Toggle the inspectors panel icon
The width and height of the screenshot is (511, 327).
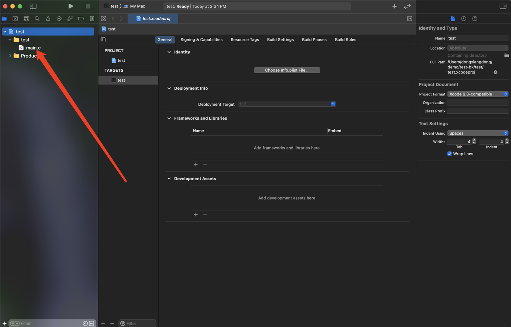pos(503,6)
